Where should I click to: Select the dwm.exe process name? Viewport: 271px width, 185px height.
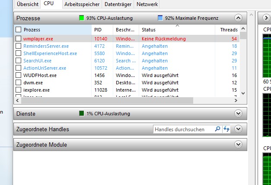click(33, 83)
